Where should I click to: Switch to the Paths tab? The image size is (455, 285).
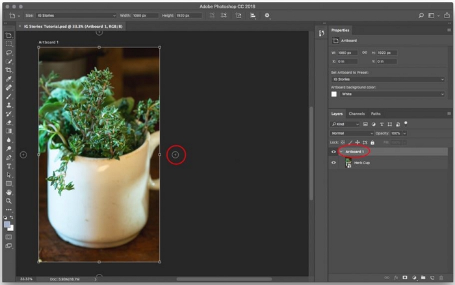coord(376,114)
